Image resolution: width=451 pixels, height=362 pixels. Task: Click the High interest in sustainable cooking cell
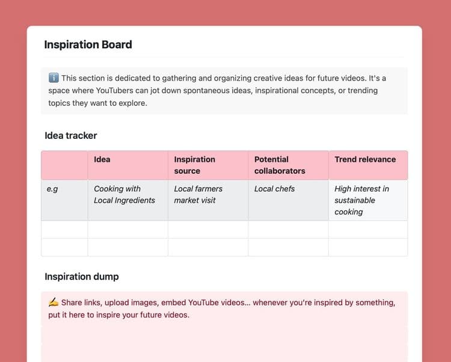[x=368, y=200]
